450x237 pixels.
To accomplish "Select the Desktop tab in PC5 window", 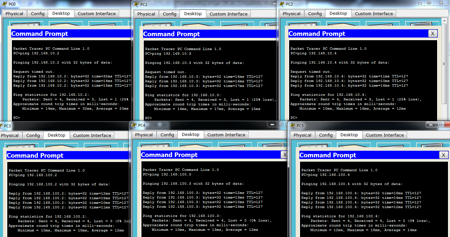I will pyautogui.click(x=349, y=135).
